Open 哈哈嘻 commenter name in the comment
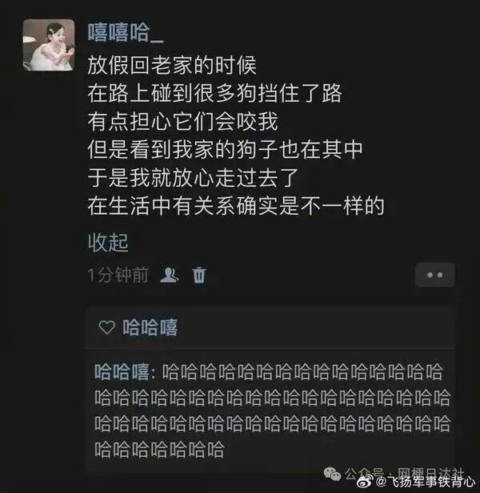This screenshot has width=480, height=493. 122,372
